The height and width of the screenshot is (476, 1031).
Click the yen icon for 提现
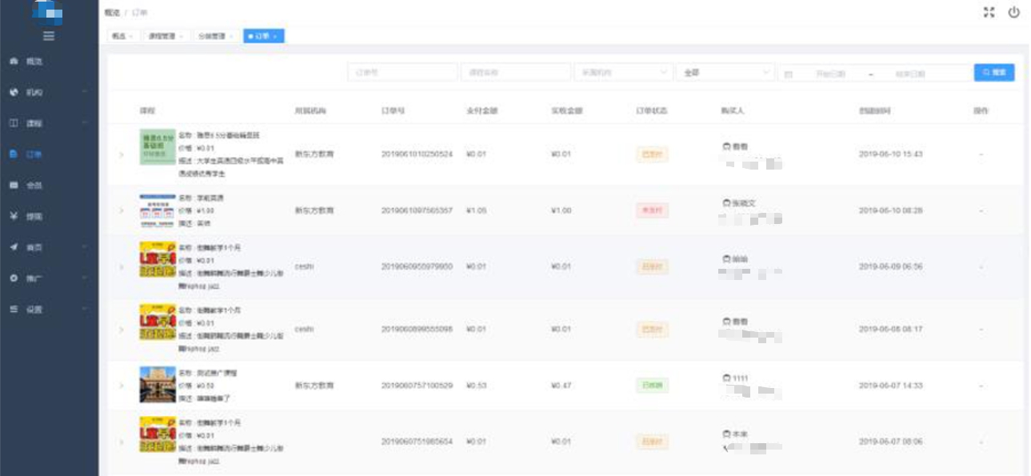[x=14, y=217]
